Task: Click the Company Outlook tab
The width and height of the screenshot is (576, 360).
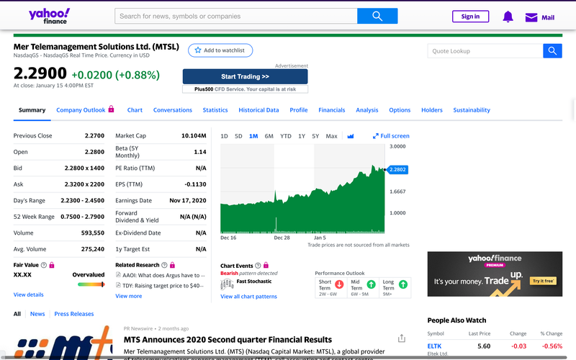Action: [81, 110]
